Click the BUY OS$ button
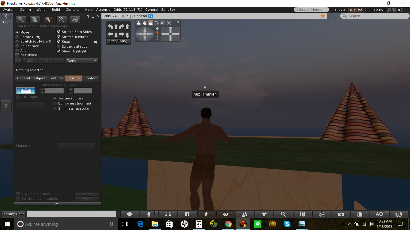The height and width of the screenshot is (230, 410). pyautogui.click(x=356, y=10)
